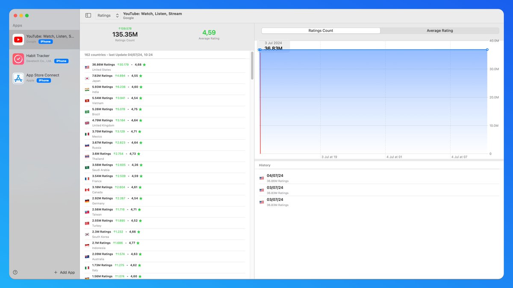Click the right endpoint marker on chart line
Image resolution: width=513 pixels, height=288 pixels.
pos(487,49)
